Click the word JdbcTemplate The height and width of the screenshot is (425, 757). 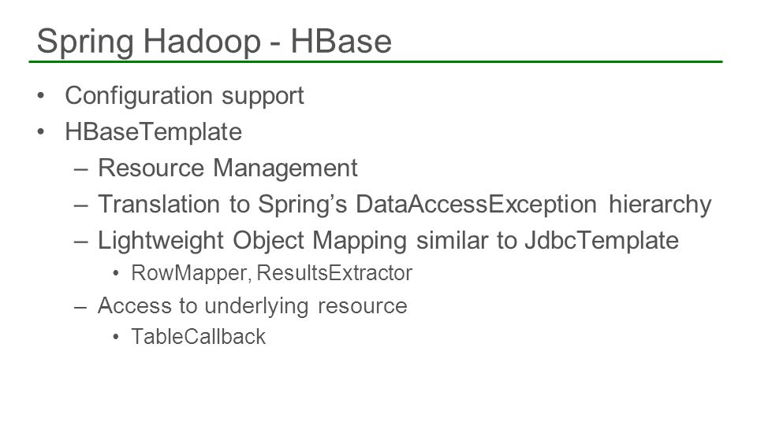coord(602,240)
